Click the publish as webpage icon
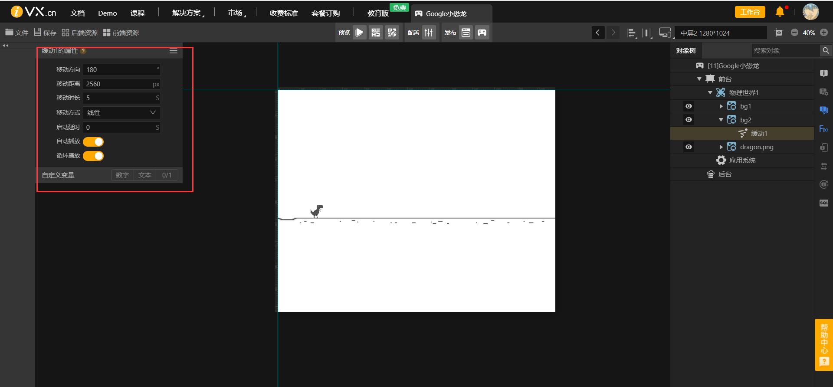833x387 pixels. click(466, 33)
